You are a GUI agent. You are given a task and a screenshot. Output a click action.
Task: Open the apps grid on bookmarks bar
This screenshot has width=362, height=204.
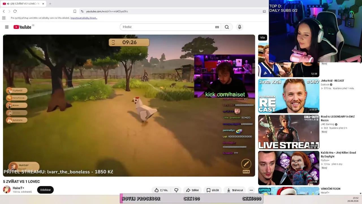click(4, 18)
